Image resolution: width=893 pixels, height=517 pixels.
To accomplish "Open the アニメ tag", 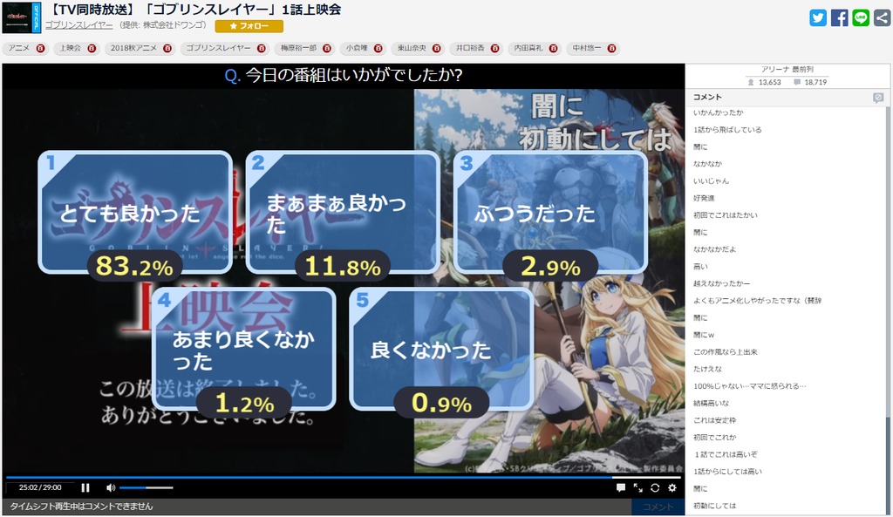I will (19, 49).
